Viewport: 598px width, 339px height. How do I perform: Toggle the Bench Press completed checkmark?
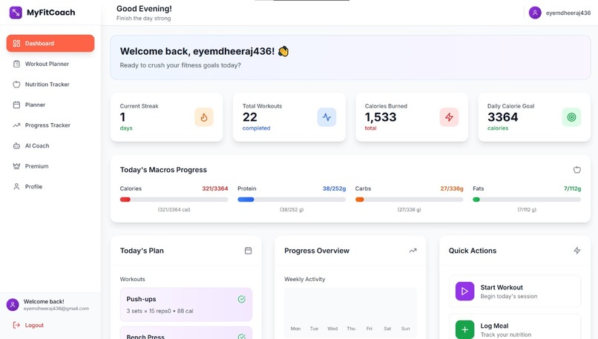[x=242, y=336]
